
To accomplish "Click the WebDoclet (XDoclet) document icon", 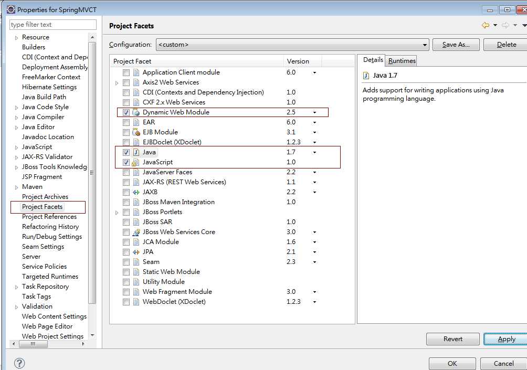I will point(136,302).
